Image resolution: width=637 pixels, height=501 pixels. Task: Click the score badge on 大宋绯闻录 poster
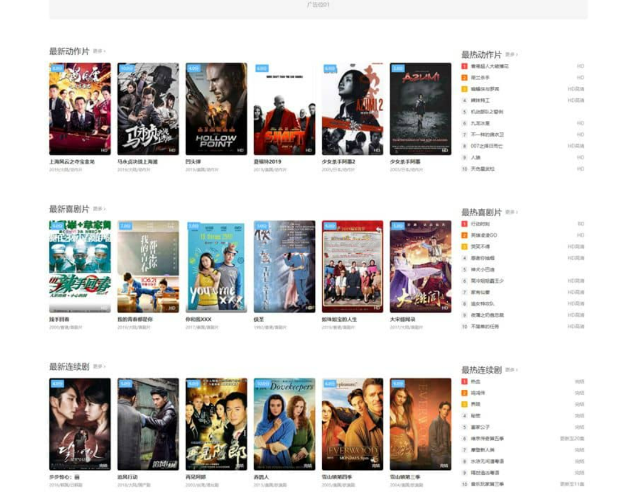398,226
